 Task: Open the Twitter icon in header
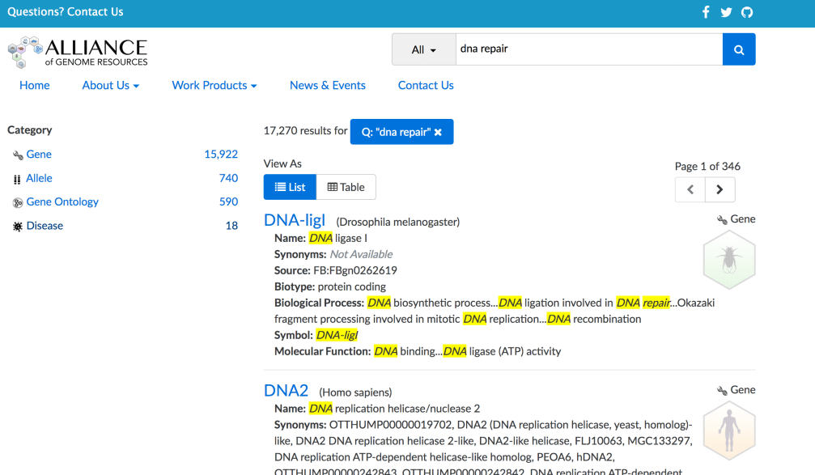pos(726,12)
